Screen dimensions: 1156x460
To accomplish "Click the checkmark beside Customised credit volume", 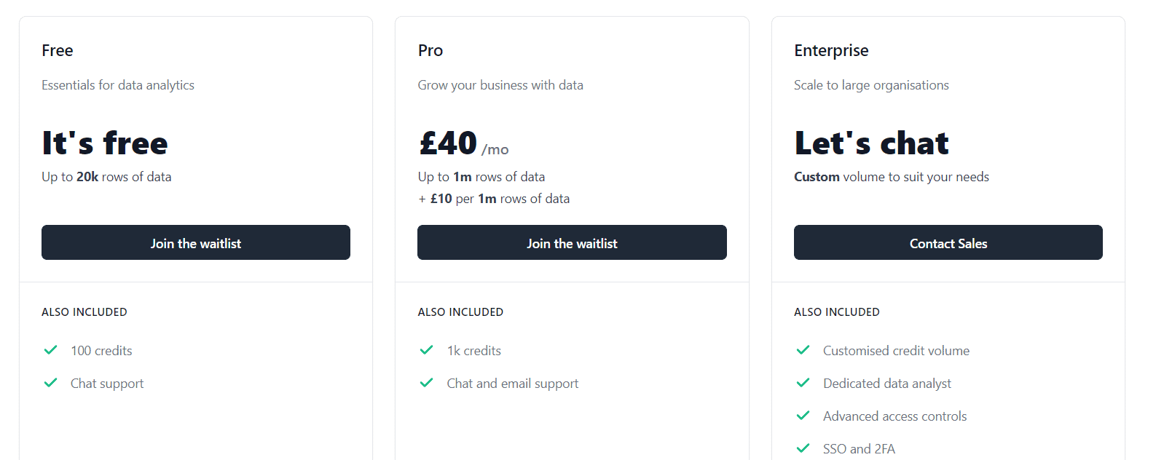I will pos(803,350).
